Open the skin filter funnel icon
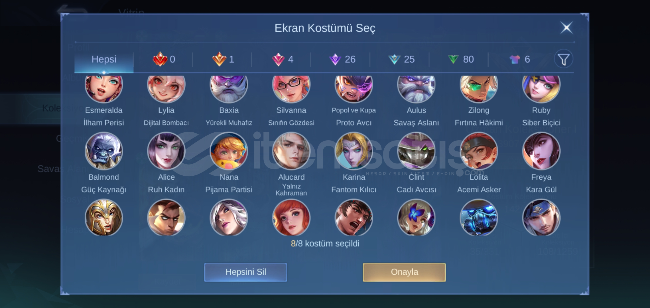650x308 pixels. click(563, 59)
